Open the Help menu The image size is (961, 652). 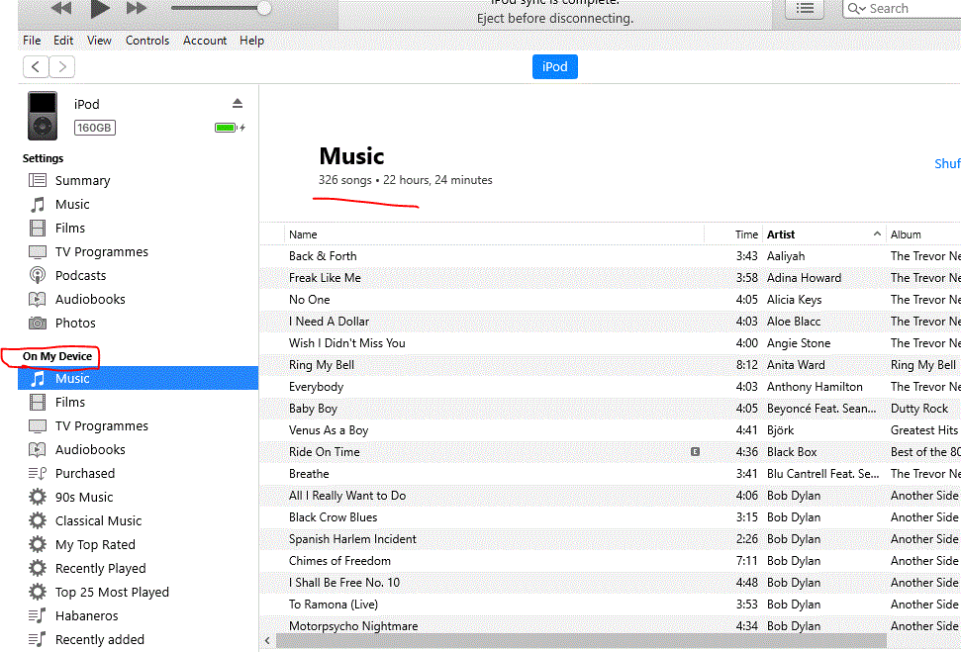pos(251,41)
